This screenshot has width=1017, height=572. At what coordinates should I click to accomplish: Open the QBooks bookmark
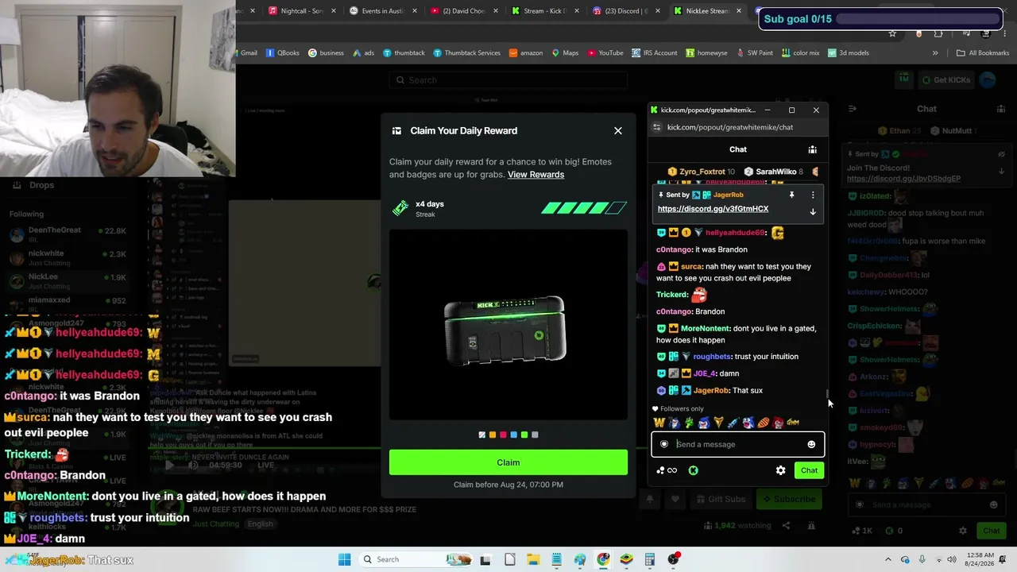point(283,53)
